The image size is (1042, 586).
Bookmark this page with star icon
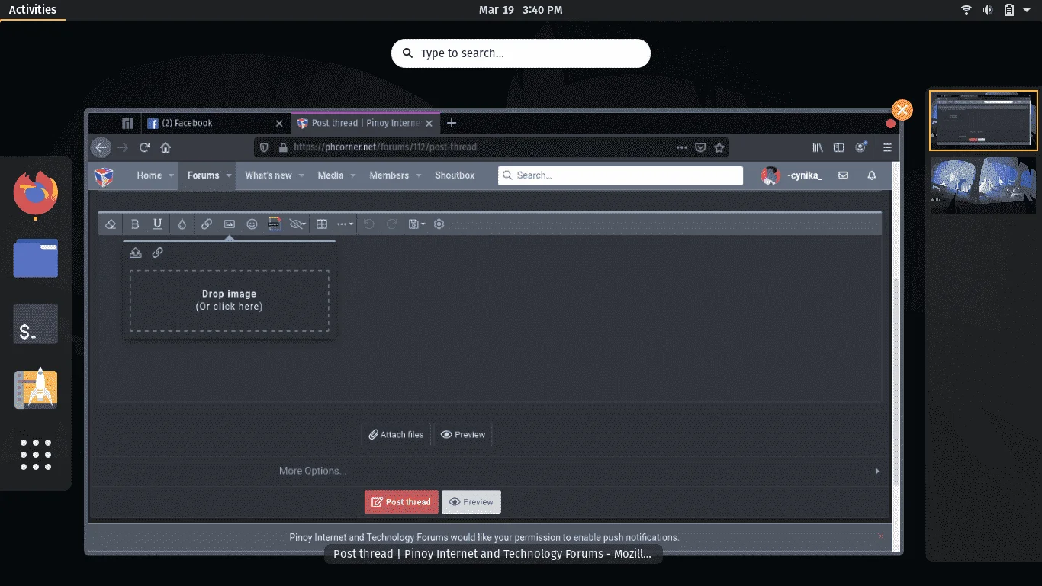pos(719,147)
